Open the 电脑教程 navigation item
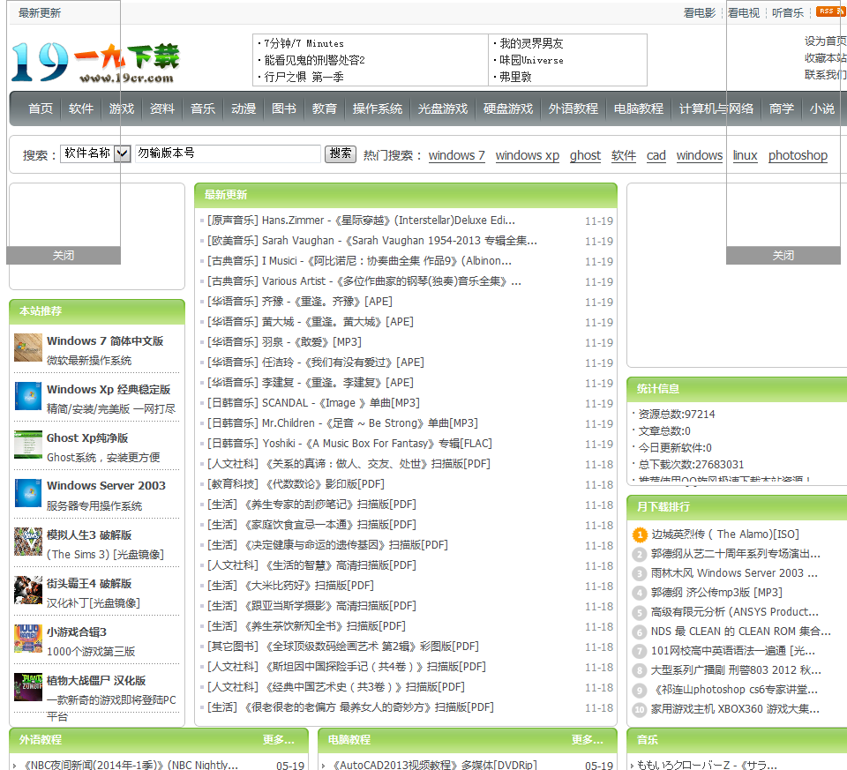Image resolution: width=847 pixels, height=770 pixels. (x=639, y=108)
